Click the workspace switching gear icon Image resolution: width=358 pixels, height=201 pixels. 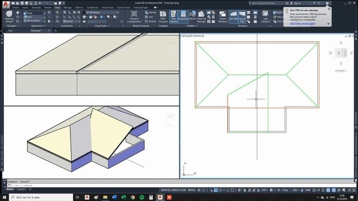pos(271,190)
